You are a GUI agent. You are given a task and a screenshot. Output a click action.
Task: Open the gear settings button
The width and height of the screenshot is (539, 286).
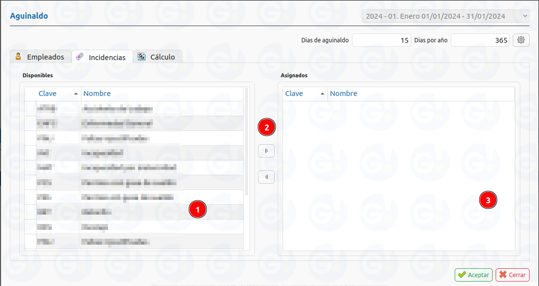(x=521, y=40)
